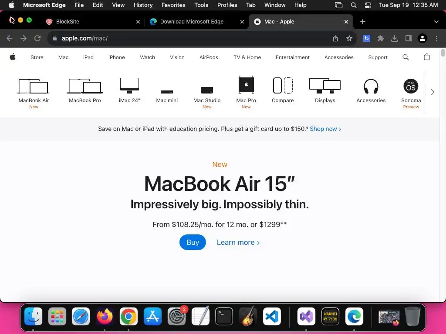Open iPhone in Apple navigation
Viewport: 446px width, 334px height.
[x=117, y=57]
